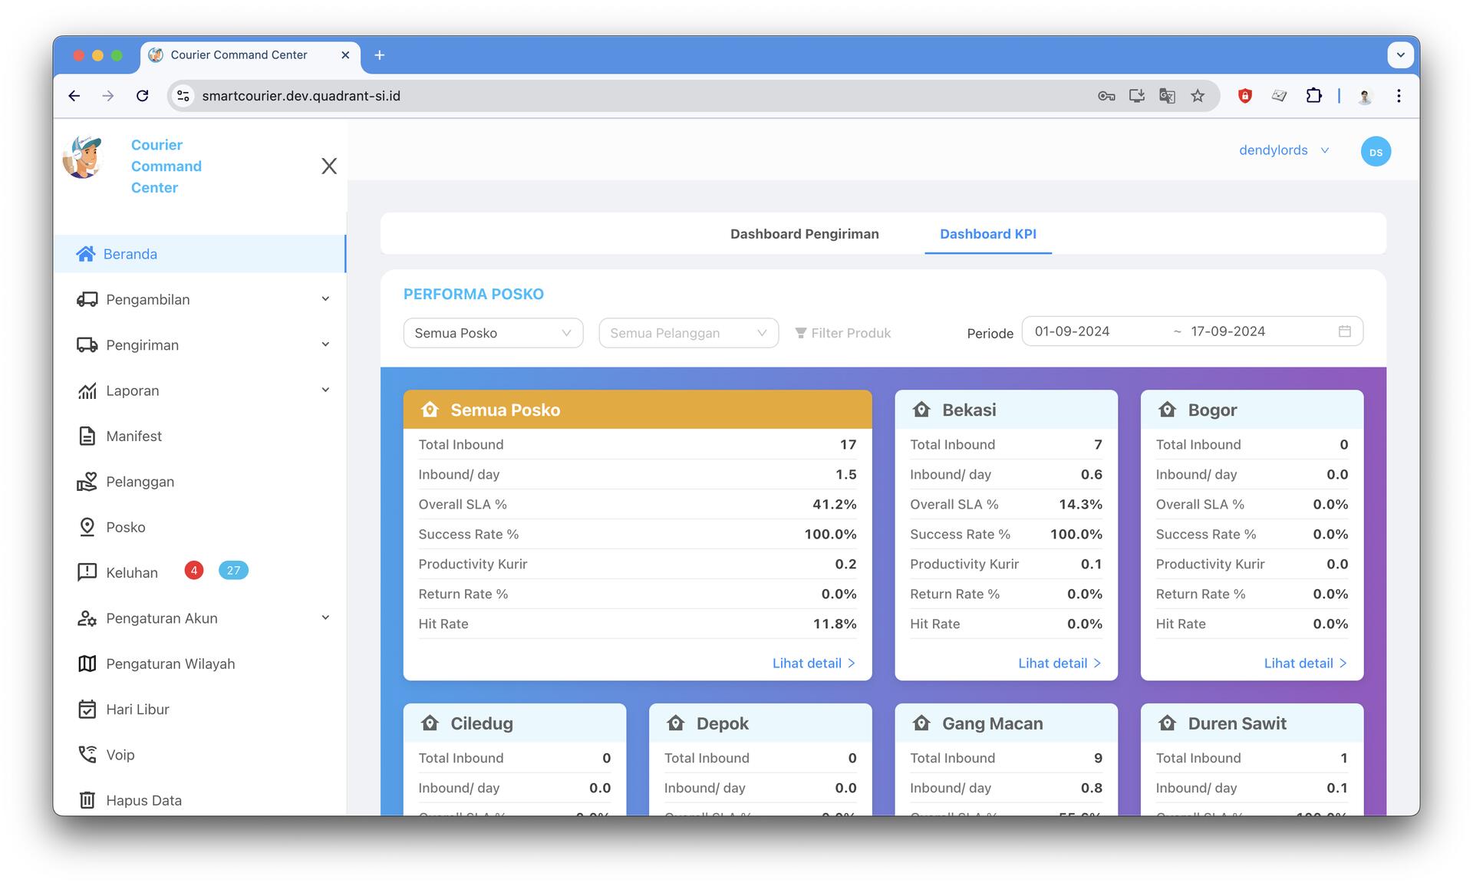
Task: Open Keluhan complaint message icon
Action: pos(87,572)
